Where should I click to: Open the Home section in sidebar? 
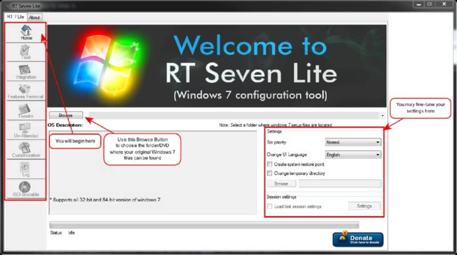[26, 32]
